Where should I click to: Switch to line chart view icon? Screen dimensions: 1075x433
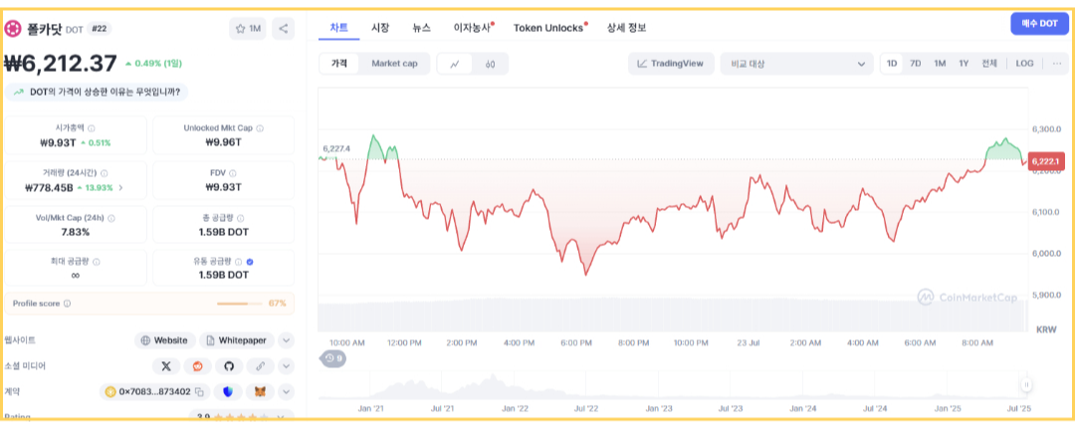pyautogui.click(x=455, y=64)
